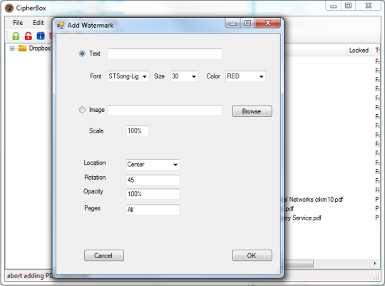Select the Text watermark radio button
Image resolution: width=385 pixels, height=286 pixels.
coord(82,53)
